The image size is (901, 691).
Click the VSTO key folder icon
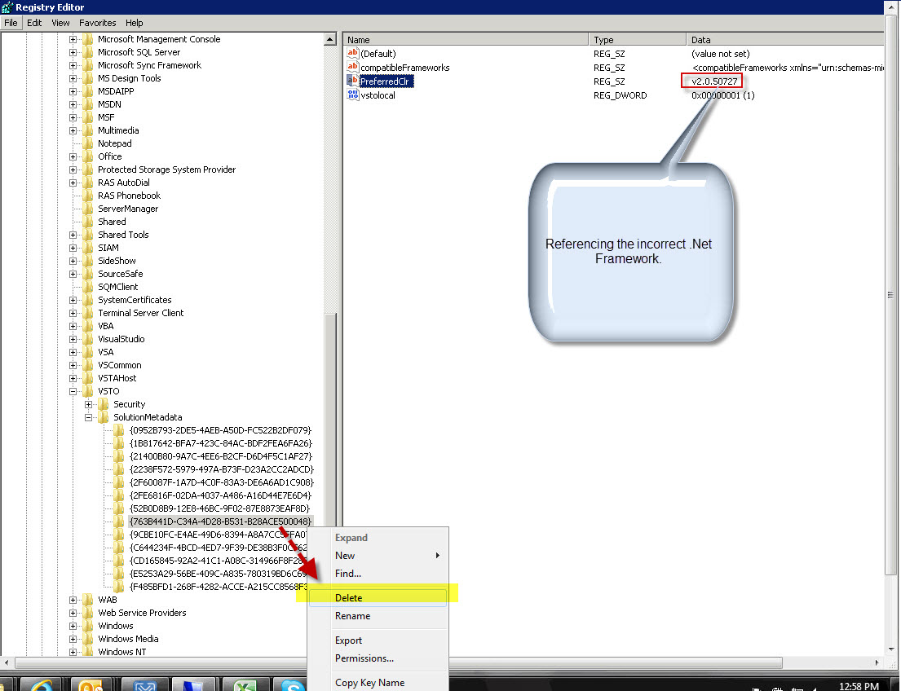tap(88, 391)
